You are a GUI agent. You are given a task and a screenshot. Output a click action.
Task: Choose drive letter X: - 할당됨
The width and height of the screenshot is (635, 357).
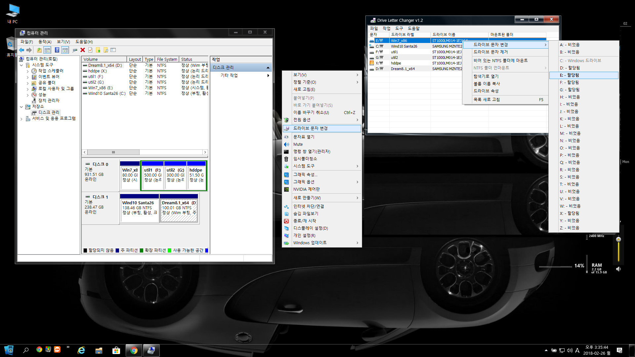(x=584, y=213)
